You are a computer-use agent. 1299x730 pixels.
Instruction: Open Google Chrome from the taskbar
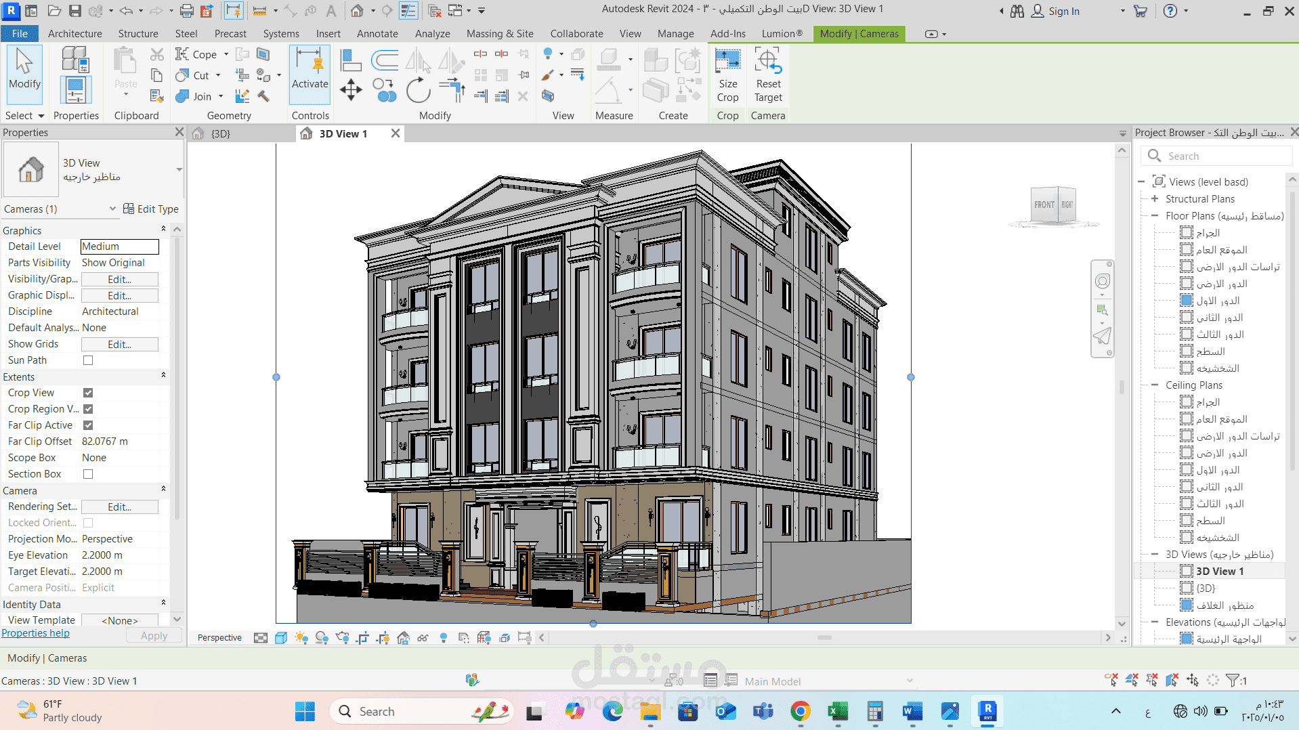tap(801, 711)
